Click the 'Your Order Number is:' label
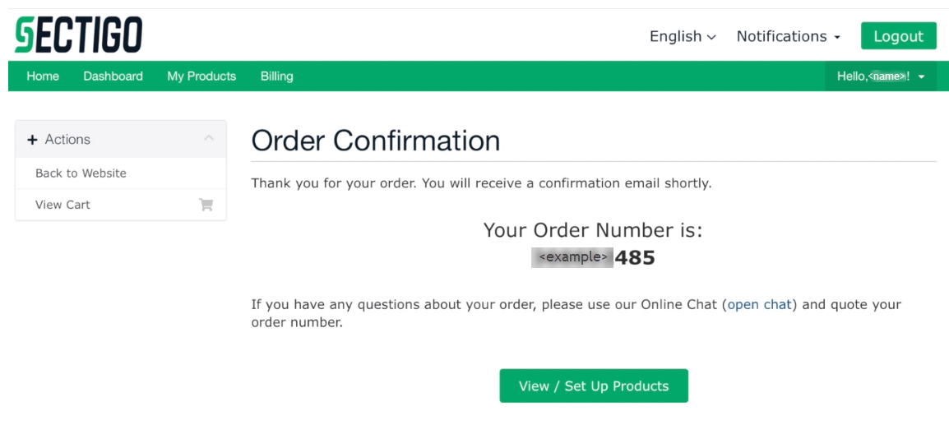 click(593, 230)
